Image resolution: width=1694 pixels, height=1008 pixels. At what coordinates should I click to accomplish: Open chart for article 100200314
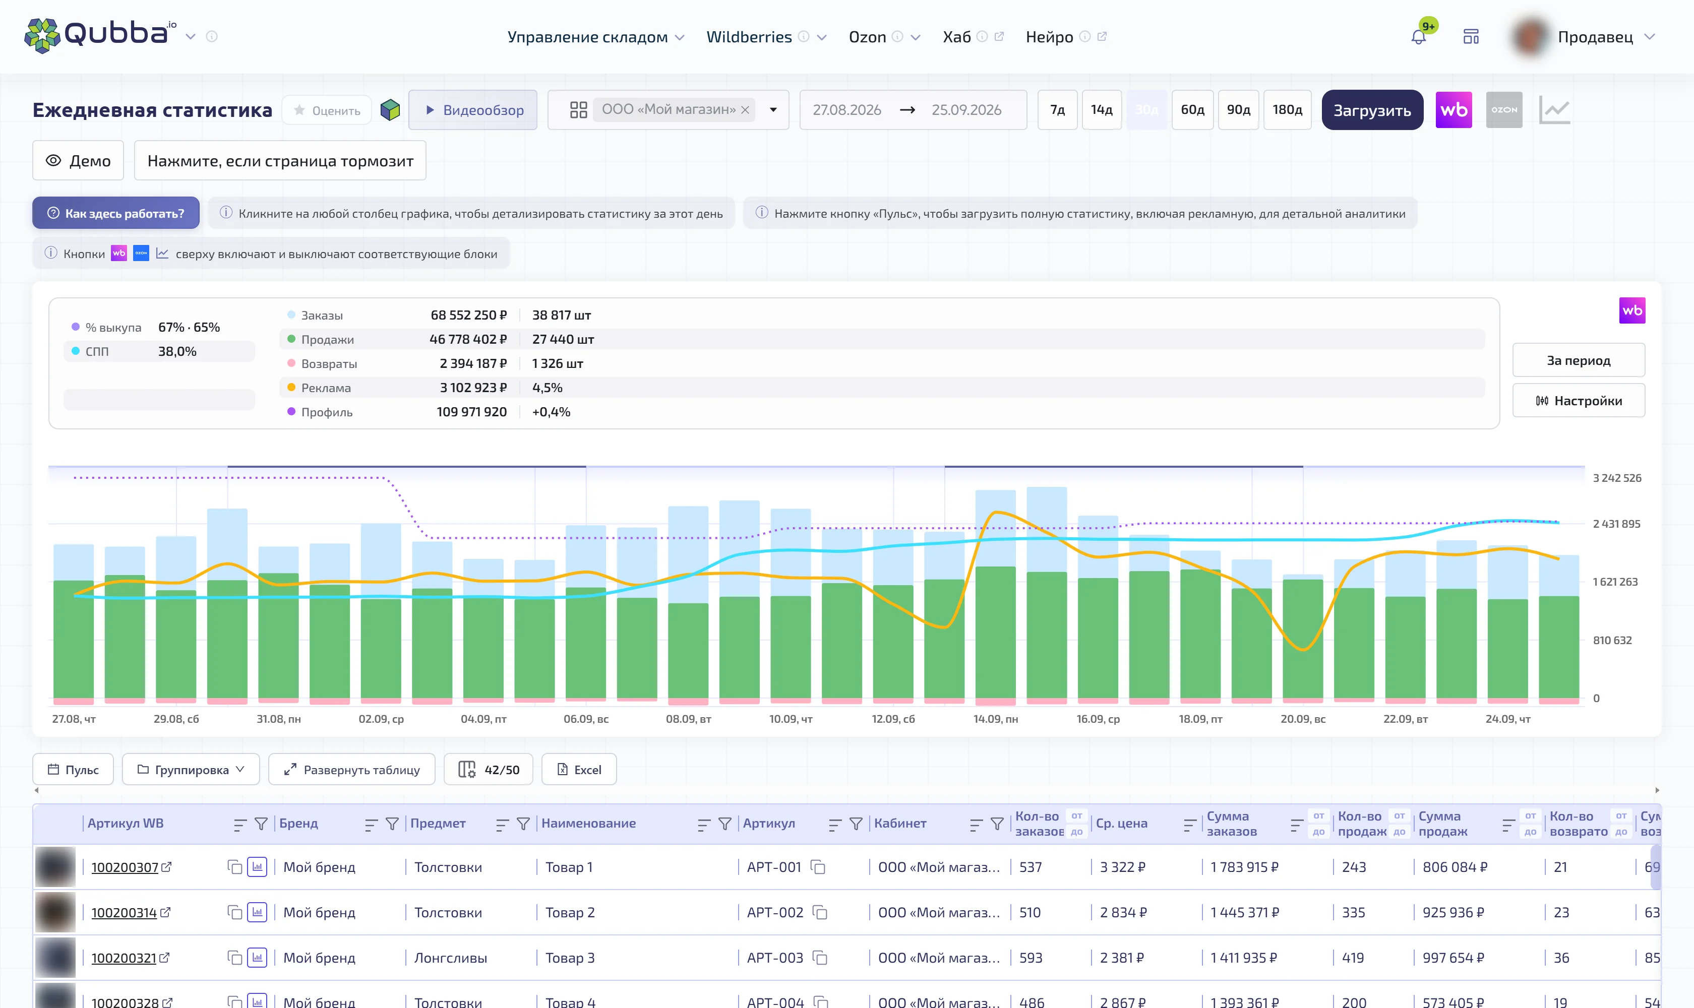click(x=257, y=912)
